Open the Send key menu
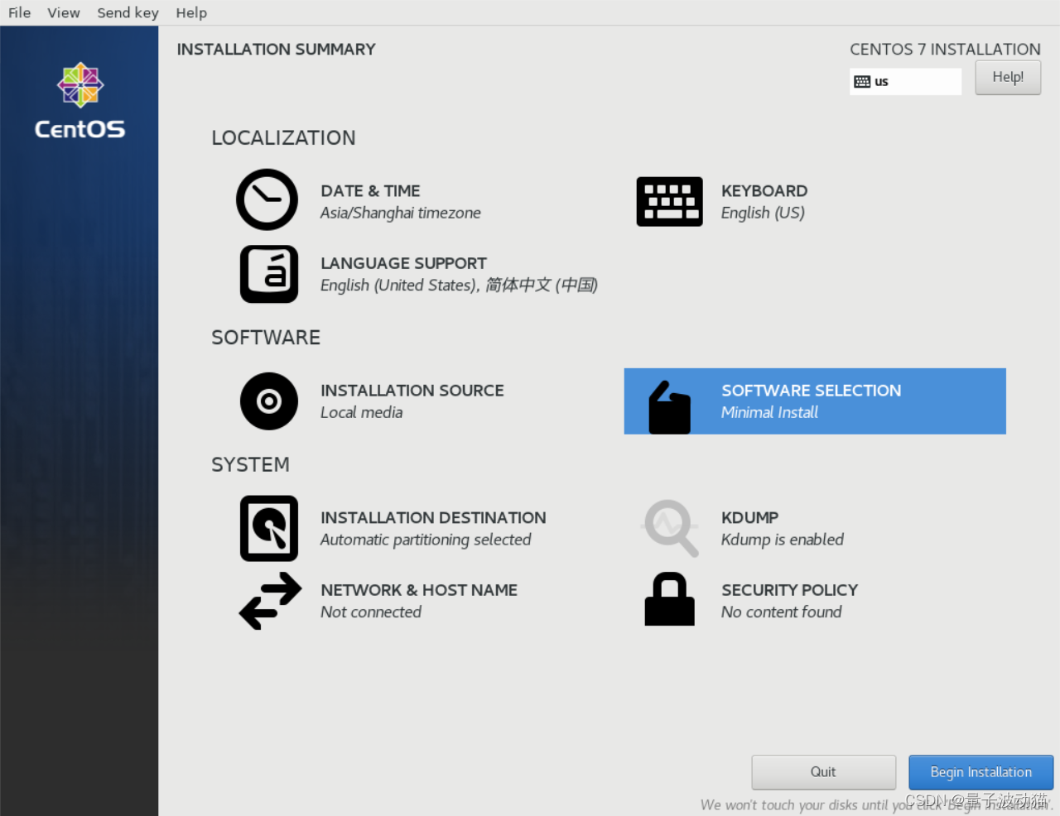1060x816 pixels. [128, 12]
